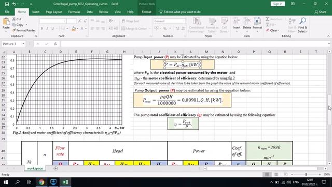The image size is (332, 187).
Task: Click AutoSum
Action: click(x=274, y=19)
